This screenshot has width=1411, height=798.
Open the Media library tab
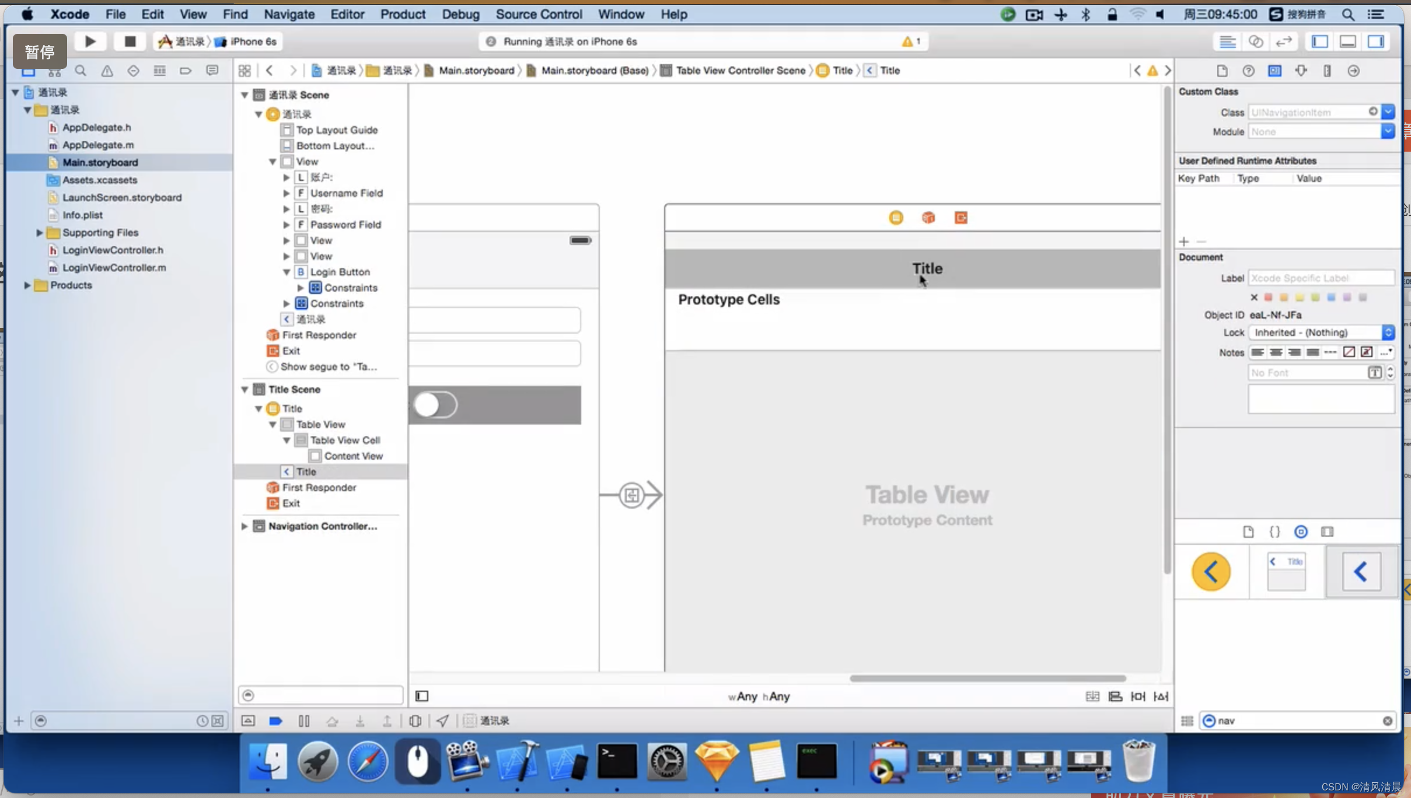pos(1327,531)
